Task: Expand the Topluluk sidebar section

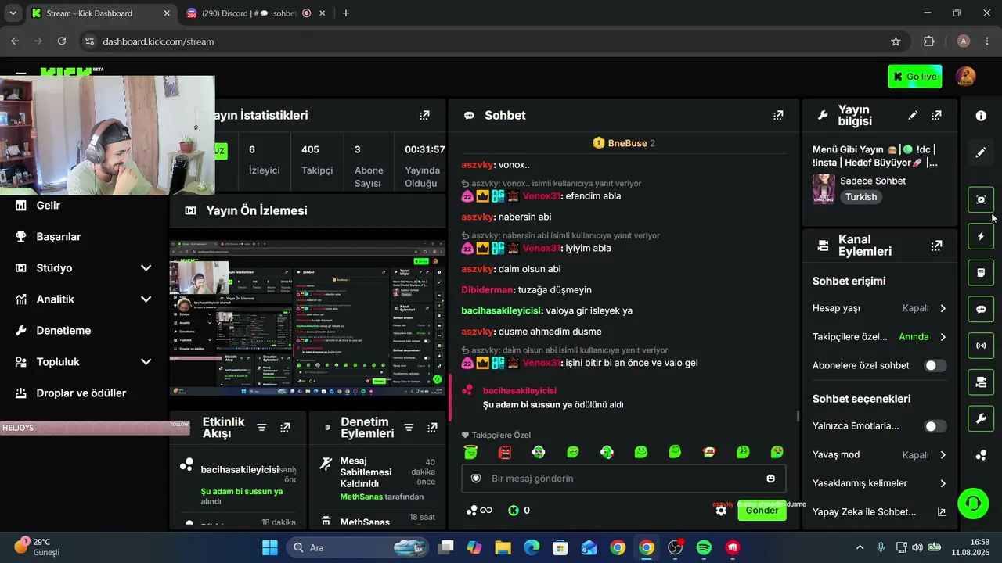Action: (146, 362)
